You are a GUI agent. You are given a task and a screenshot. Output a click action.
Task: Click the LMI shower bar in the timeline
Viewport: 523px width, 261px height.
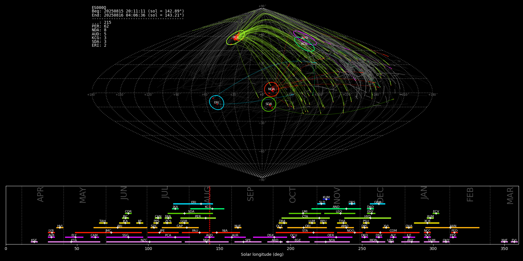pos(305,213)
